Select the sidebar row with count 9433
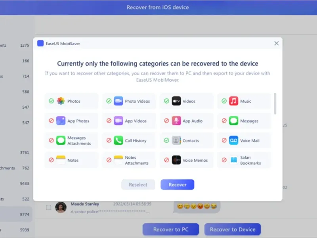Screen dimensions: 317x238 [x=16, y=183]
